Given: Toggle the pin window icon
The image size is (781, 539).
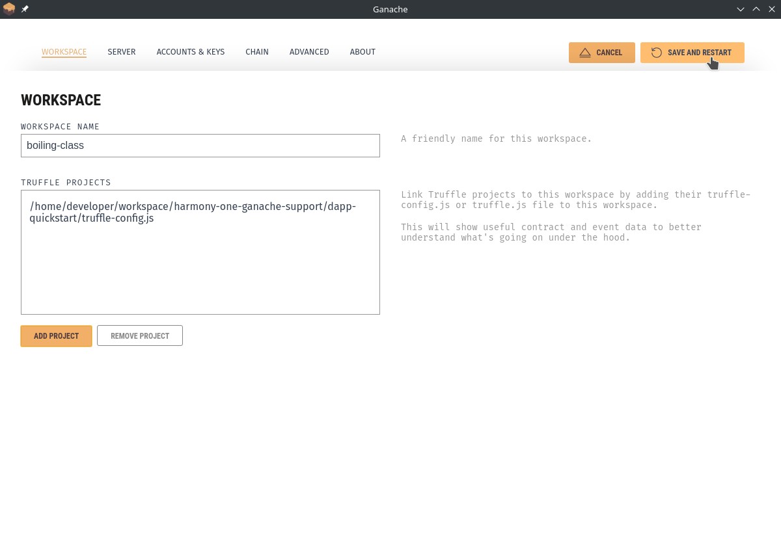Looking at the screenshot, I should (x=25, y=9).
